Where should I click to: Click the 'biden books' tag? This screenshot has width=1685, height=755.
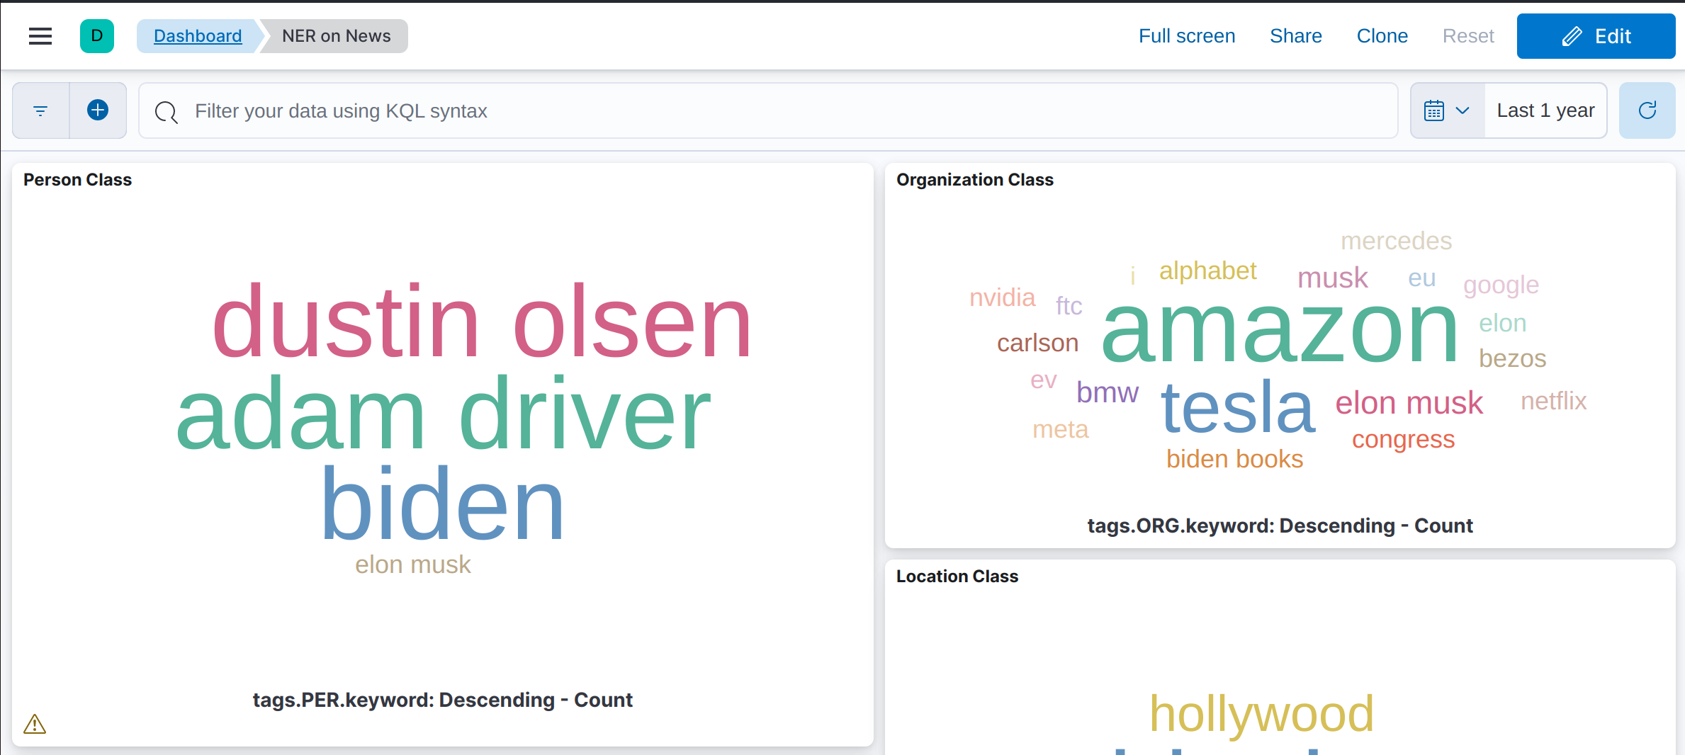(1234, 459)
